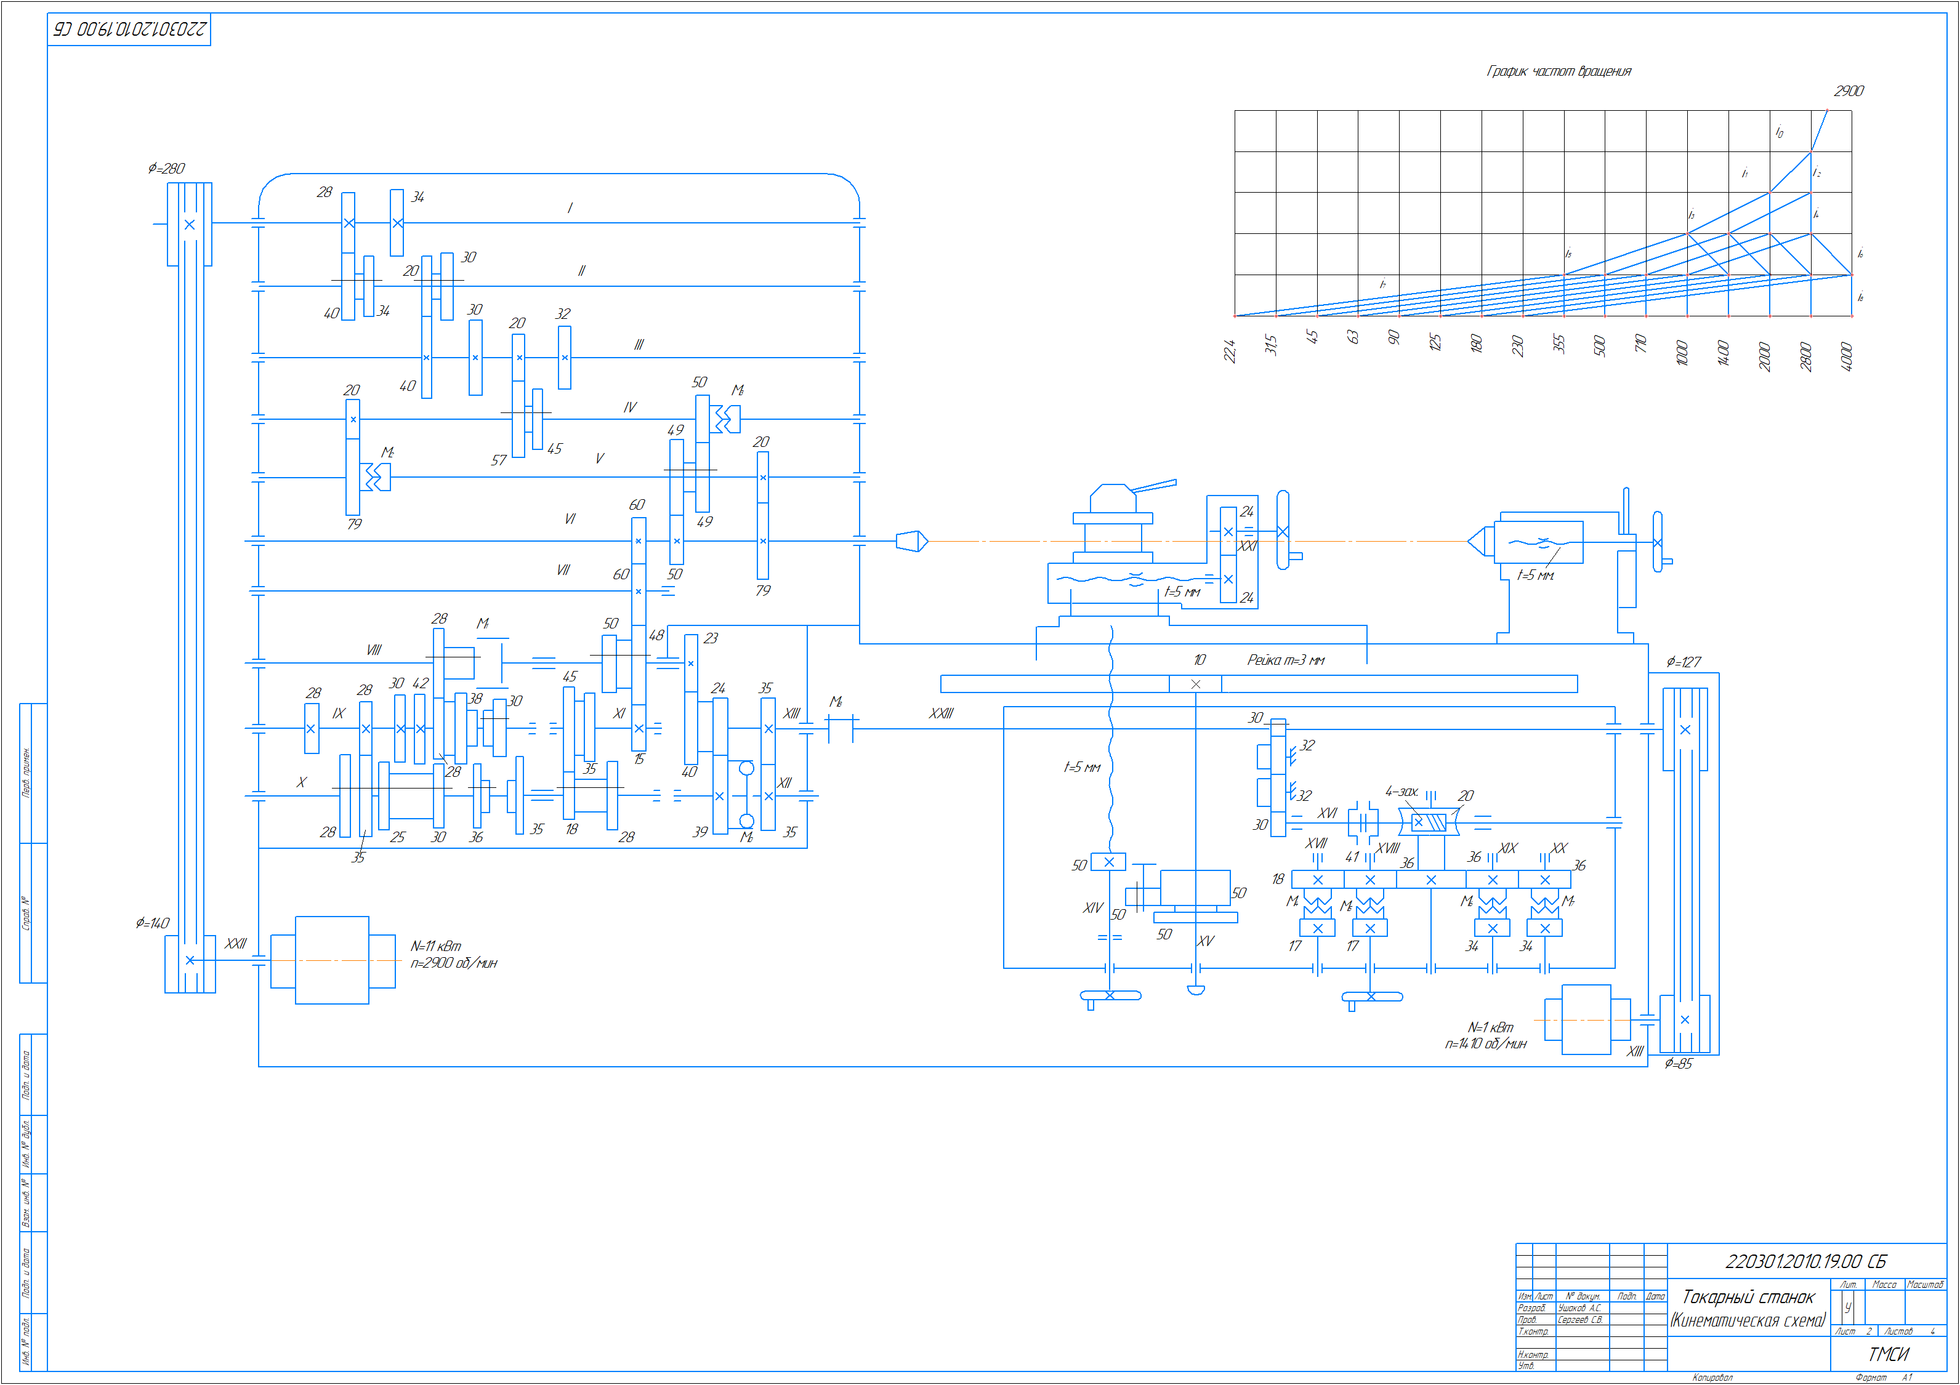Select the 4-зах. worm element
Screen dimensions: 1960x1385
pyautogui.click(x=1428, y=822)
